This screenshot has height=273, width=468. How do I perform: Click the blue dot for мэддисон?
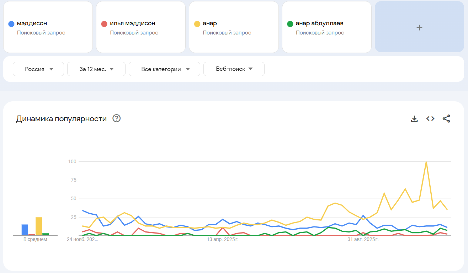pyautogui.click(x=11, y=24)
